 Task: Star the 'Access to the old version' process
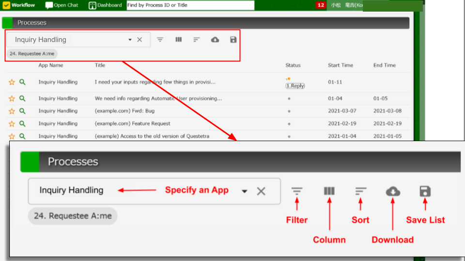[x=12, y=136]
